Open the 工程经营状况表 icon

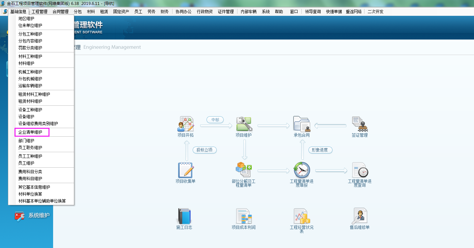point(301,216)
